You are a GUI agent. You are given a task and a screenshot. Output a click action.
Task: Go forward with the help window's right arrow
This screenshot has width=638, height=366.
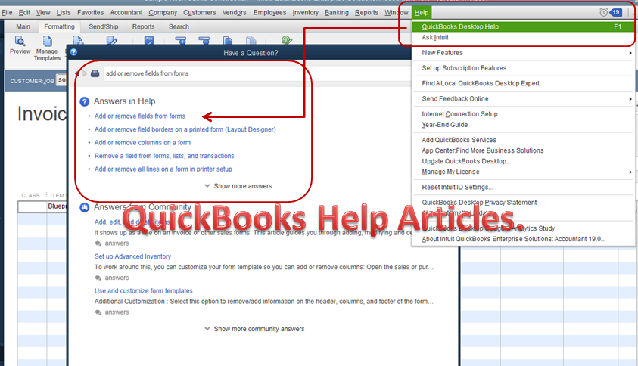[x=85, y=73]
